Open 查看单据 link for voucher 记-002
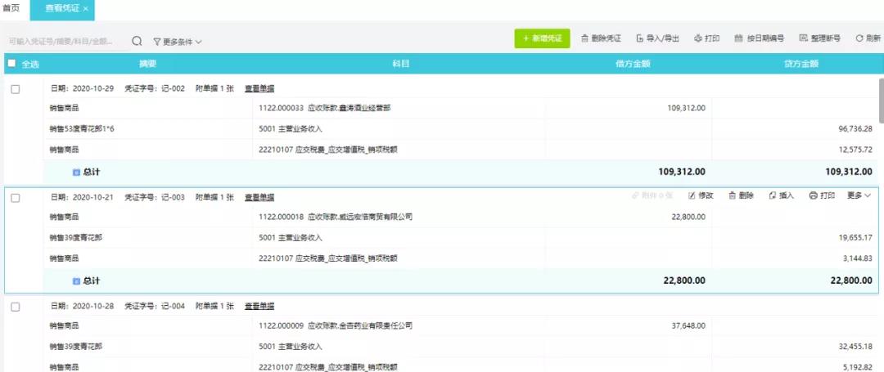 (x=259, y=88)
